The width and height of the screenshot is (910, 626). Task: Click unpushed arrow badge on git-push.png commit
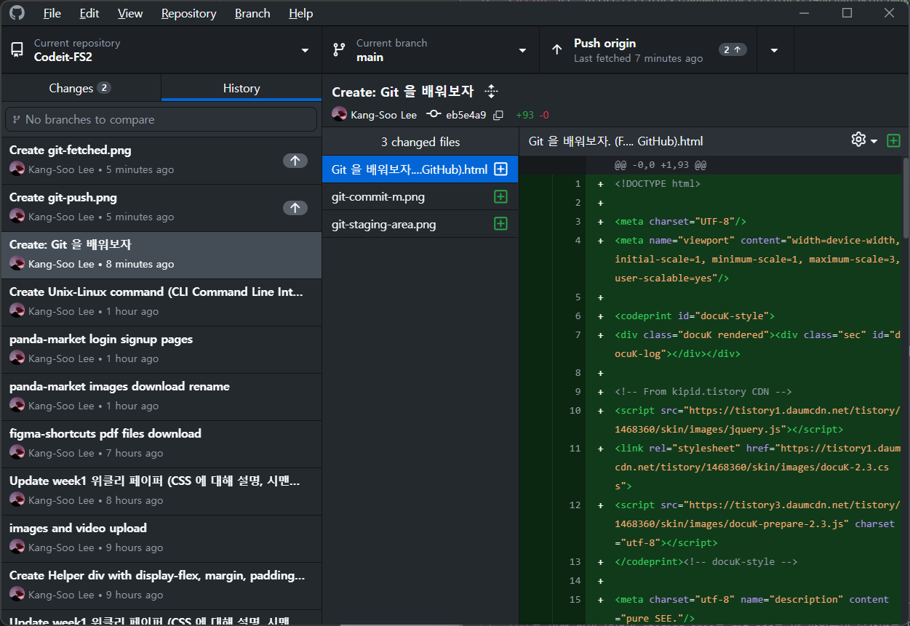pos(295,208)
